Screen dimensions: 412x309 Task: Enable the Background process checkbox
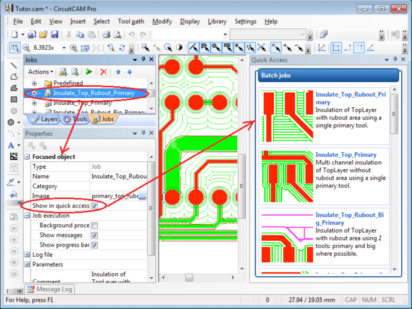(x=94, y=225)
